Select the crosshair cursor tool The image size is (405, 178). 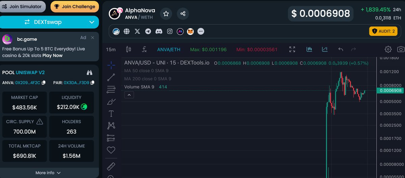(111, 65)
